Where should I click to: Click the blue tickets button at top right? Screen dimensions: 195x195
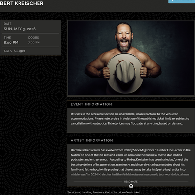(x=181, y=1)
